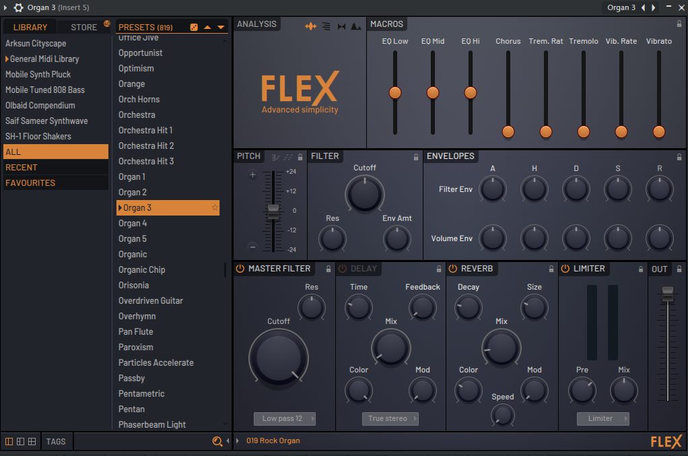Click the Chorus macro slider handle
688x456 pixels.
click(x=508, y=131)
